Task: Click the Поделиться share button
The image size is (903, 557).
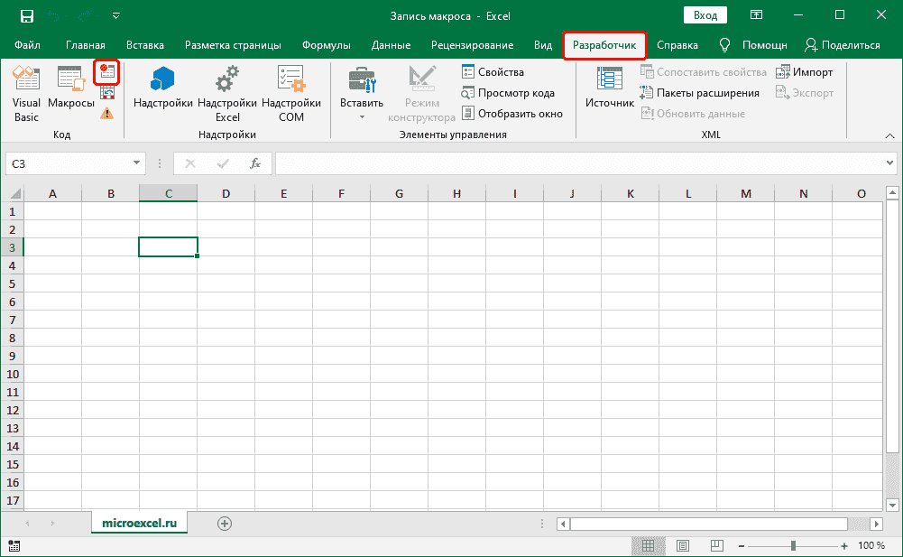Action: [843, 45]
